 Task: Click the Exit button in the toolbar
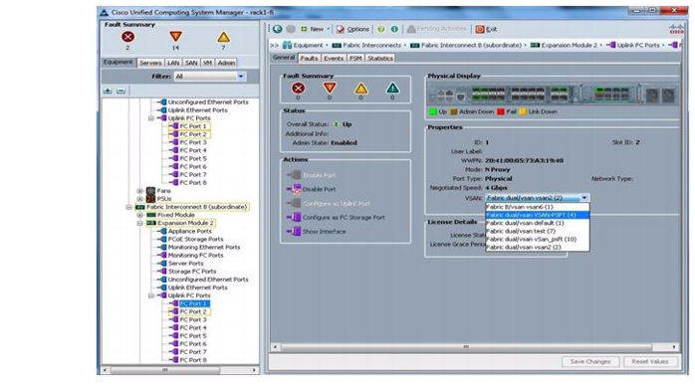point(486,29)
